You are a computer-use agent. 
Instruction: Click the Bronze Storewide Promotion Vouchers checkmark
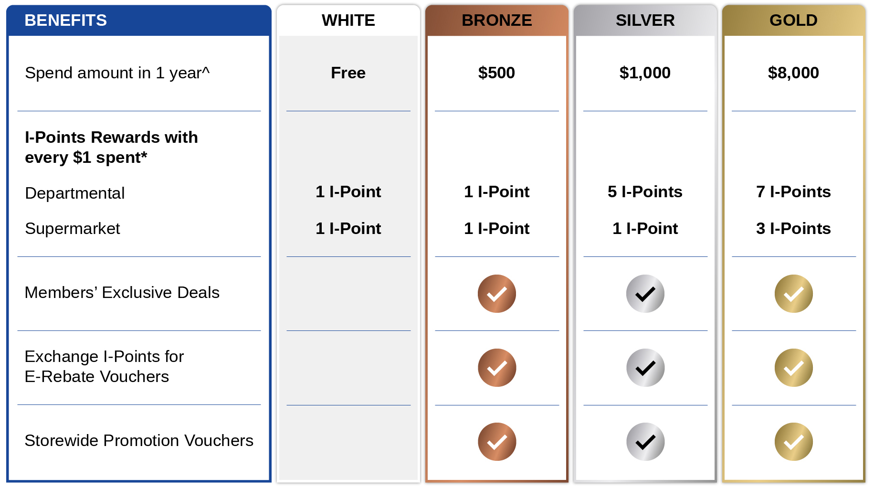click(x=496, y=442)
